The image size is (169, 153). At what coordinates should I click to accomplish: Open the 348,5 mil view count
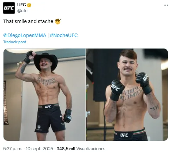pyautogui.click(x=66, y=149)
